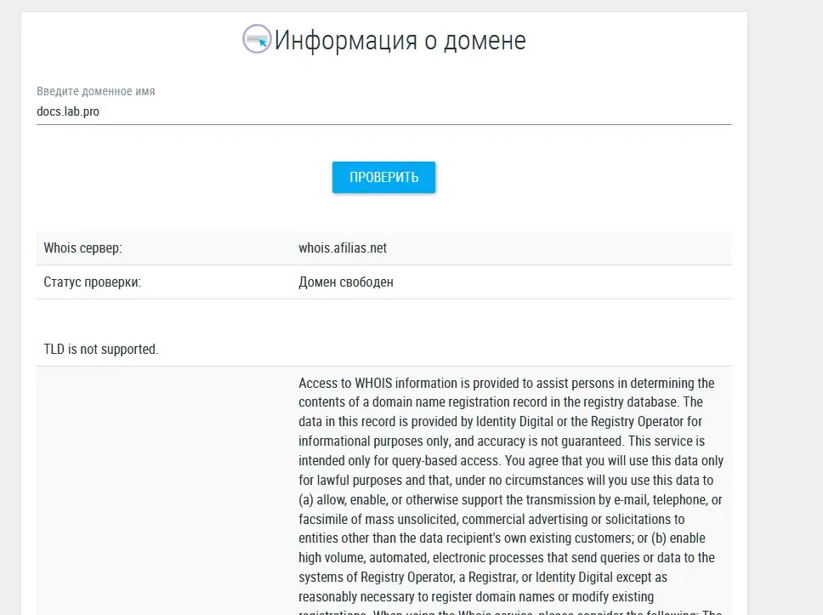Viewport: 823px width, 615px height.
Task: Click 'reasonably necessary to register domain names' line
Action: 477,596
